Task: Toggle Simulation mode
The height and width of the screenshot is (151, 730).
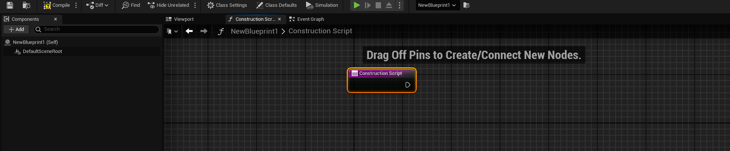Action: tap(322, 5)
